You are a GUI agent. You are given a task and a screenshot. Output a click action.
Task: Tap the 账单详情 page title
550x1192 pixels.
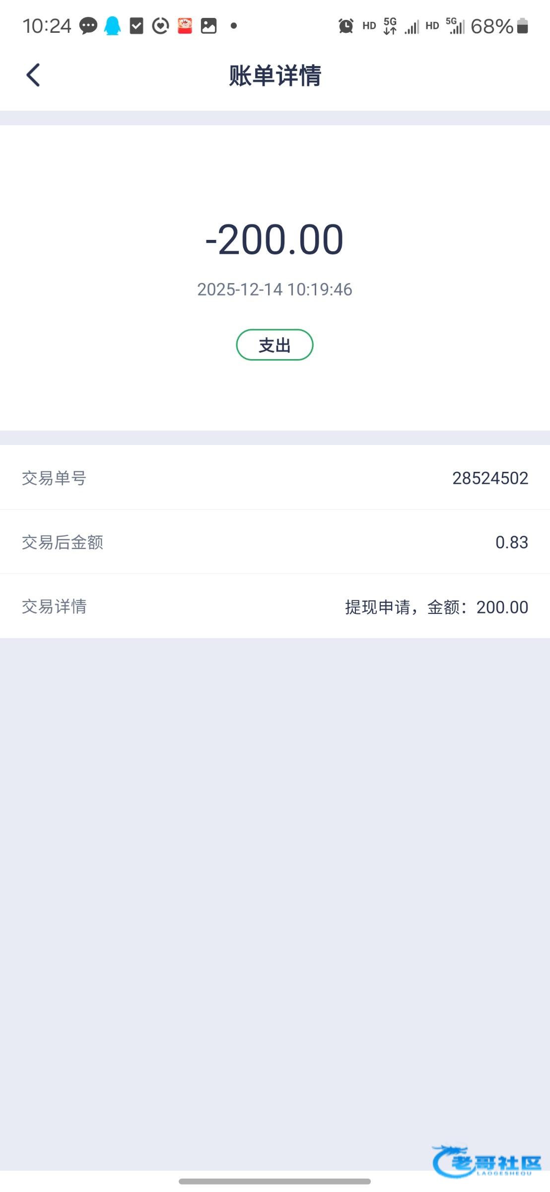(x=275, y=76)
